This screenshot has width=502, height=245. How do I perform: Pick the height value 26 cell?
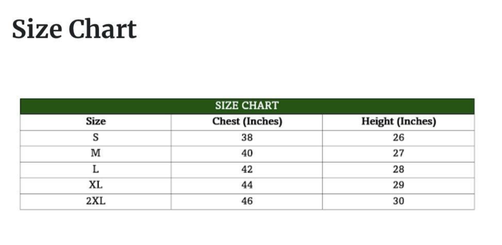click(x=399, y=138)
